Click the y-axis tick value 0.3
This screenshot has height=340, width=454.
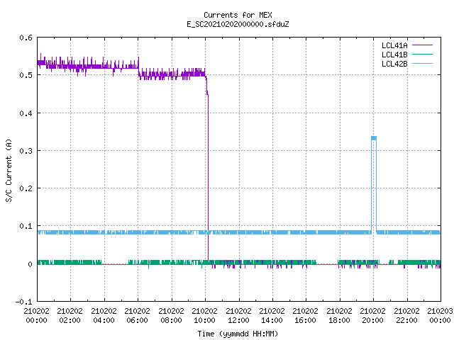[26, 151]
